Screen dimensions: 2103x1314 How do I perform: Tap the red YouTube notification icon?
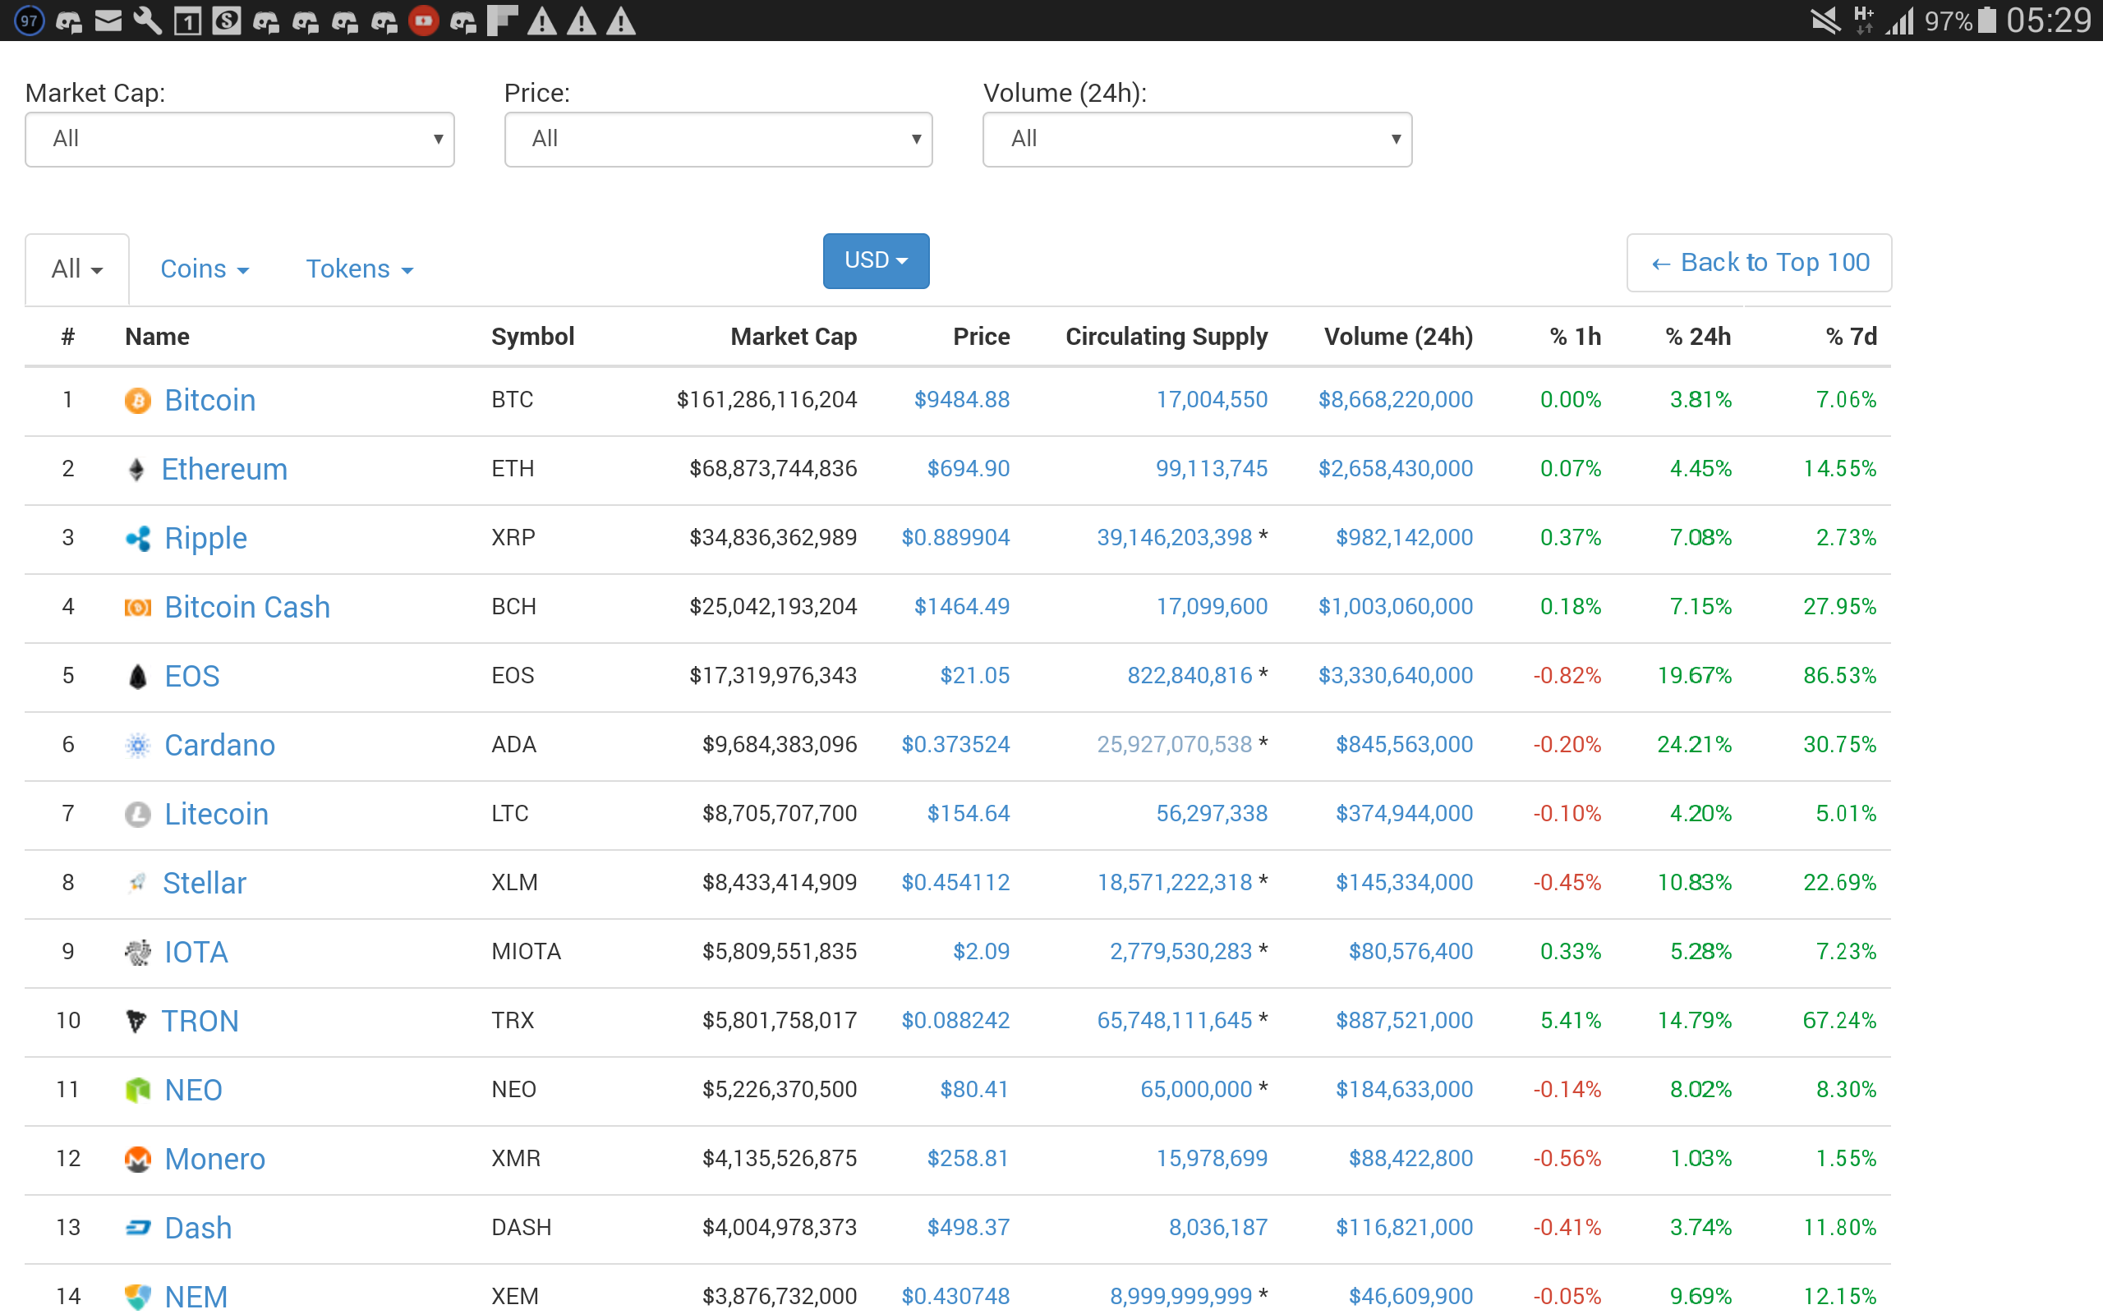click(423, 20)
